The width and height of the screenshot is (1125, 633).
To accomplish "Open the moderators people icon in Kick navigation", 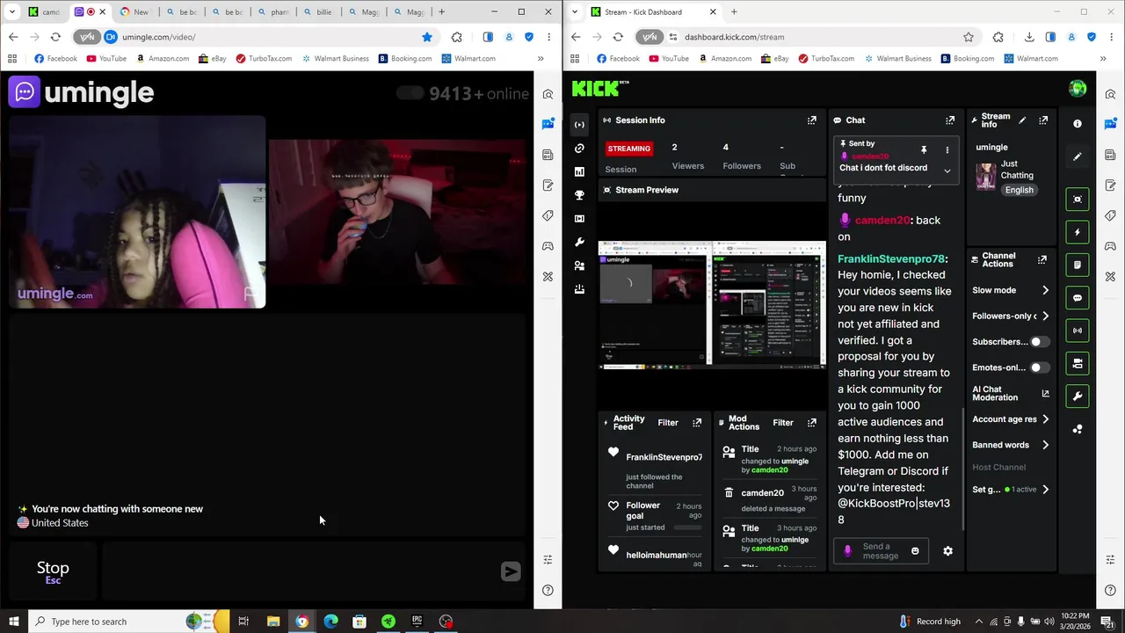I will pos(579,266).
